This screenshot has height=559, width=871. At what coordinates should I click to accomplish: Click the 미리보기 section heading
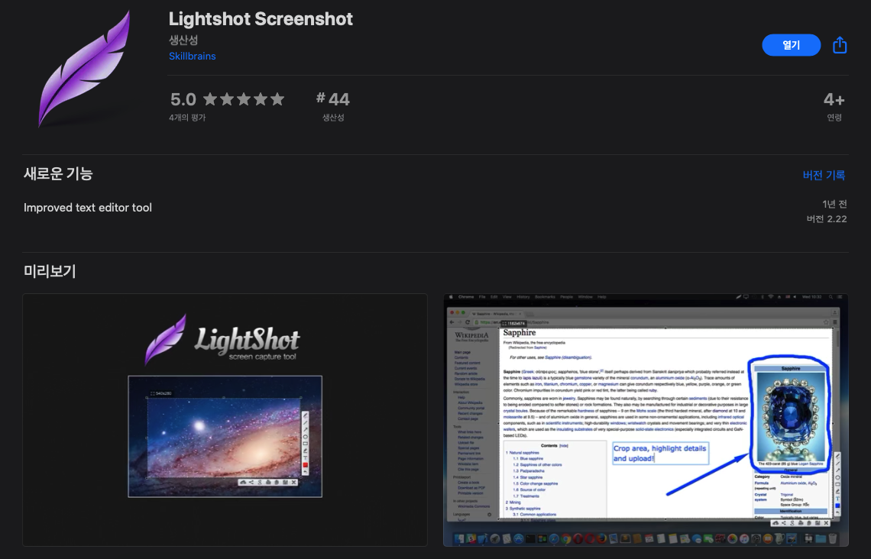[50, 271]
